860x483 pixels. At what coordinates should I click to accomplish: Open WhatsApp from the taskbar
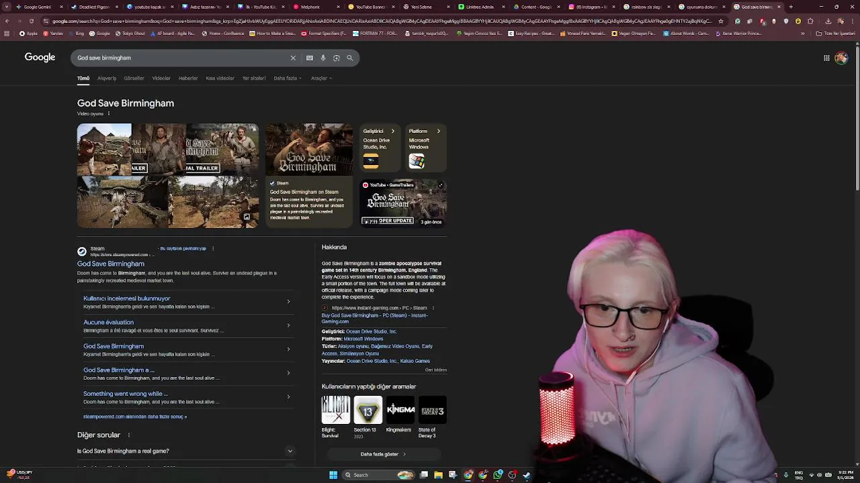[498, 475]
